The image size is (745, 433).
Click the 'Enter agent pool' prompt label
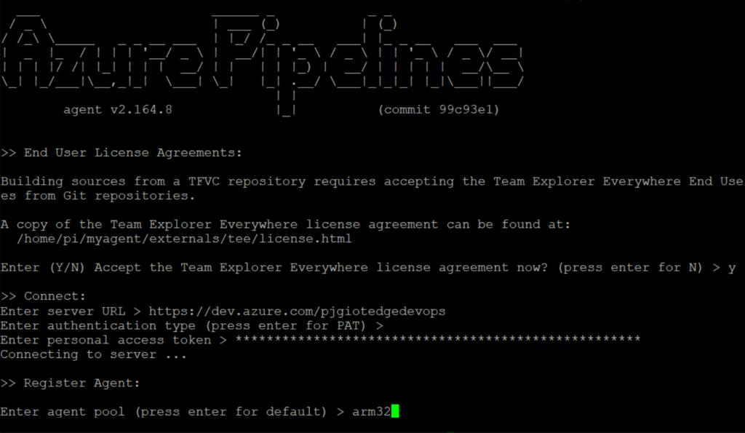click(172, 412)
